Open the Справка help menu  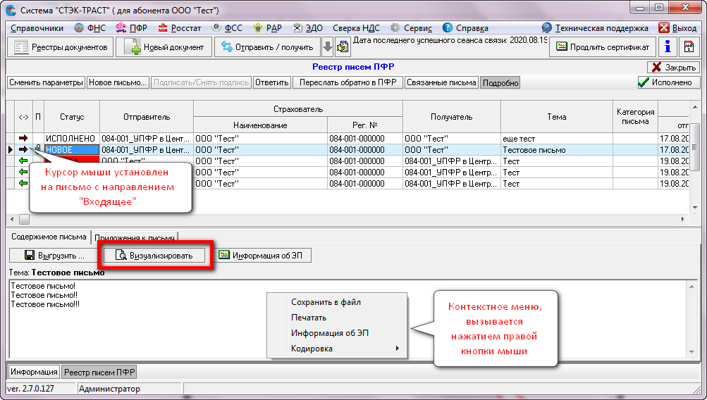[465, 28]
